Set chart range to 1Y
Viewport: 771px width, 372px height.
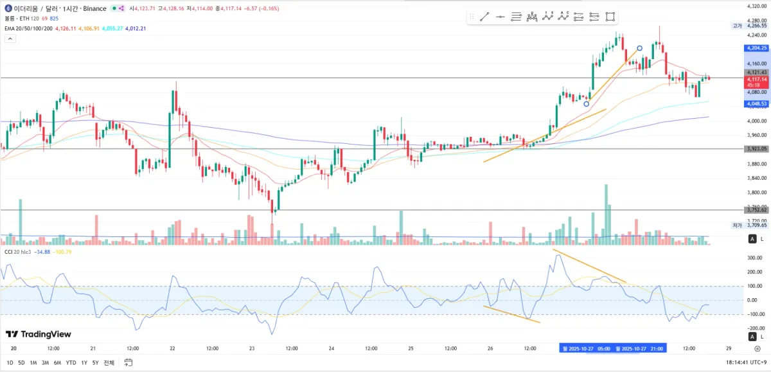(x=84, y=362)
